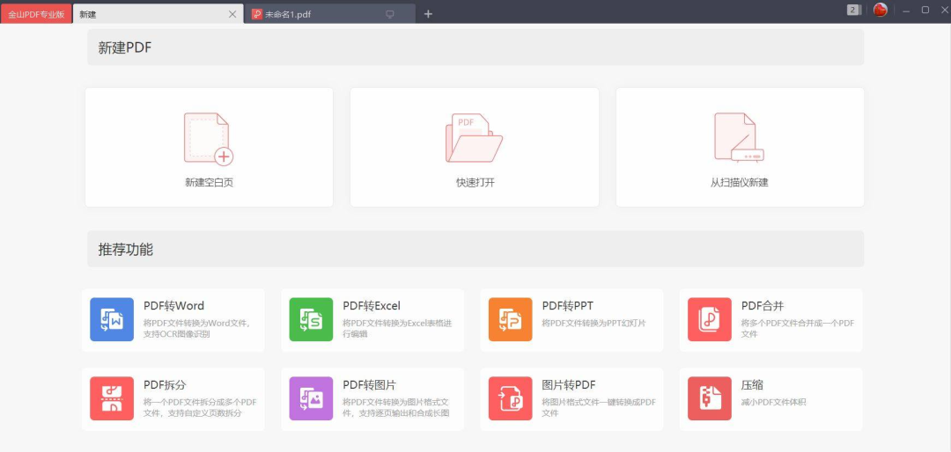
Task: Click the PDF split scissors icon
Action: [112, 398]
